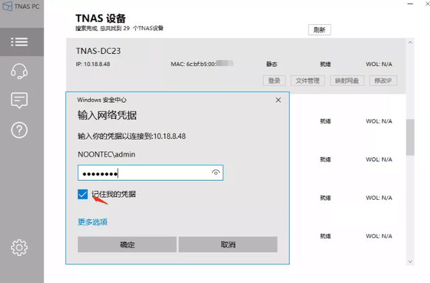Click the 登录 button for TNAS-DC23

274,81
